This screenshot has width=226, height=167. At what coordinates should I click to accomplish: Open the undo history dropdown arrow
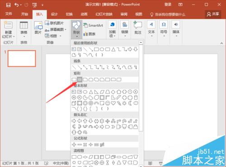tap(21, 5)
